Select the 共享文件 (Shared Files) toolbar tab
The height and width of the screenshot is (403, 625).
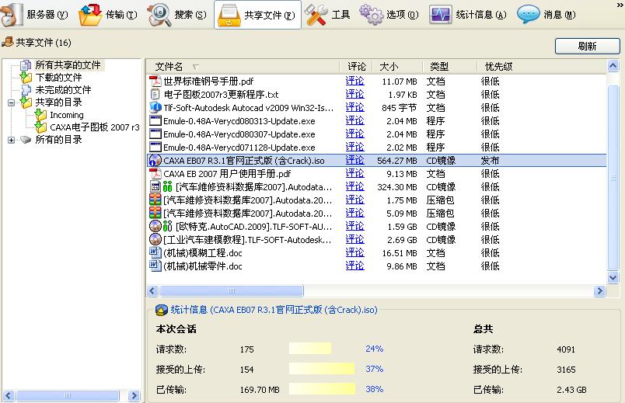point(257,15)
